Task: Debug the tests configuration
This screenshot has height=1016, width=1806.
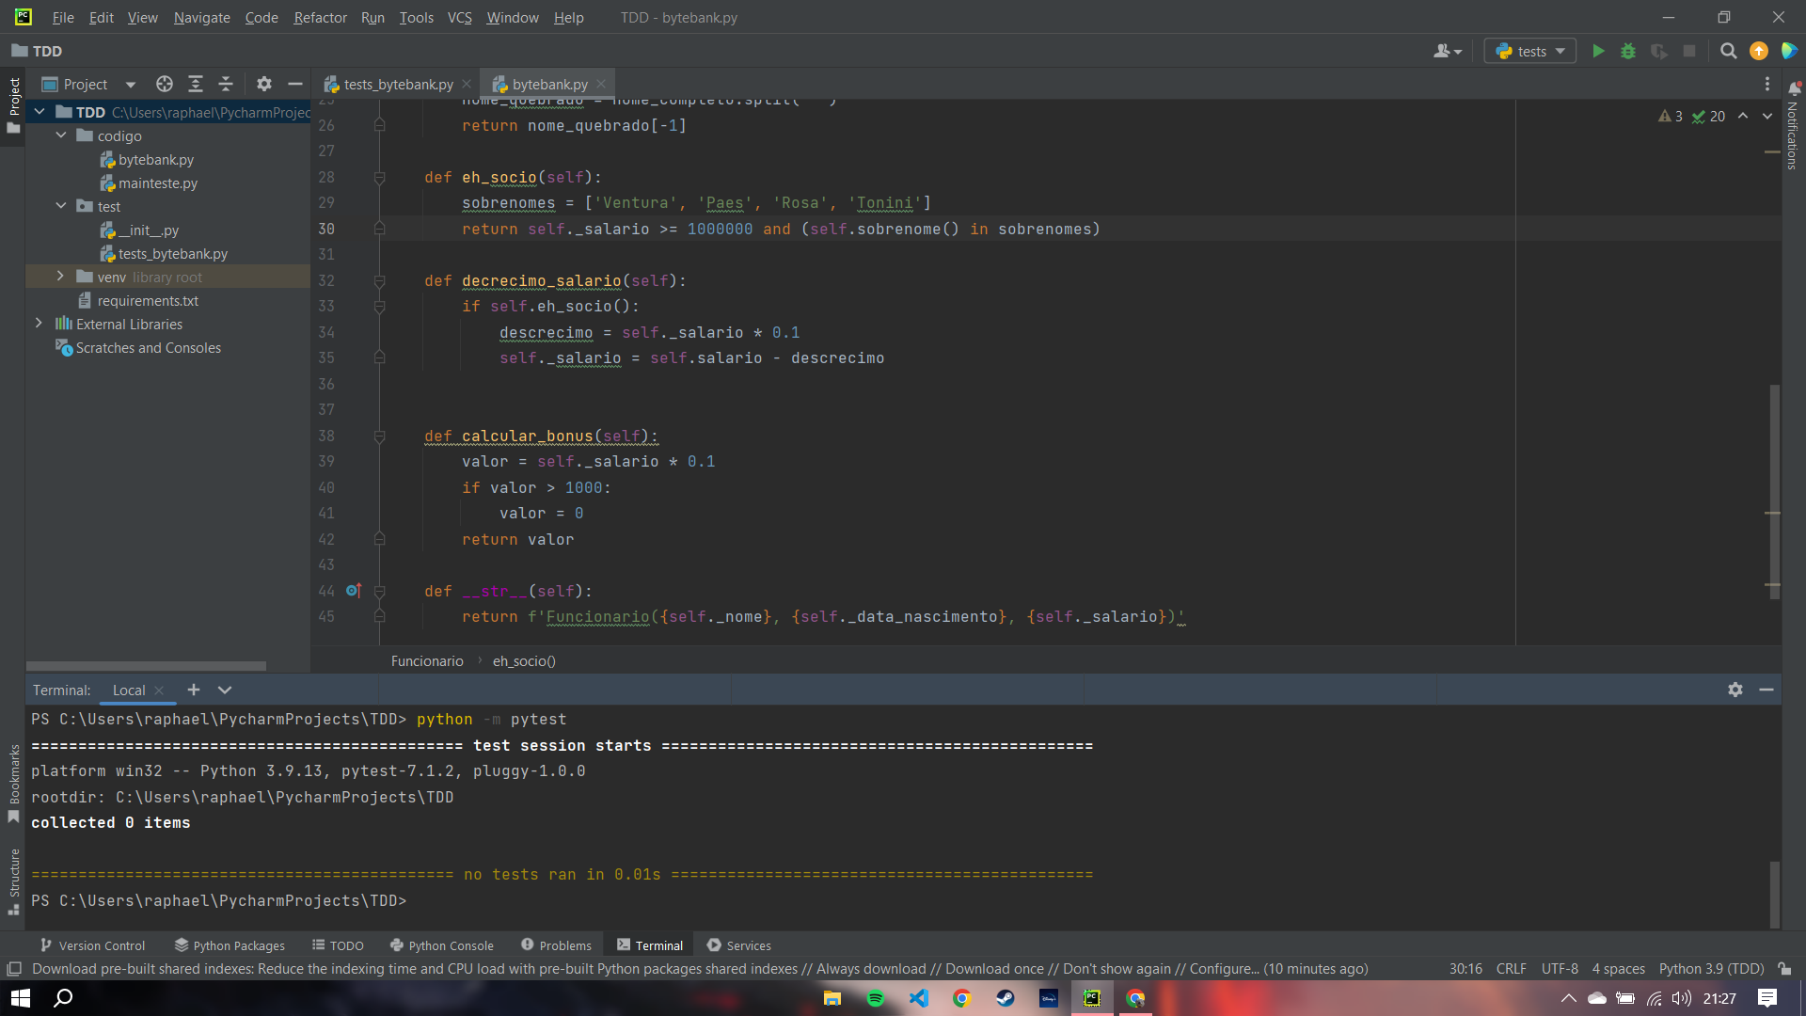Action: [1628, 51]
